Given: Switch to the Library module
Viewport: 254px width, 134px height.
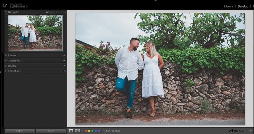Looking at the screenshot, I should click(228, 7).
